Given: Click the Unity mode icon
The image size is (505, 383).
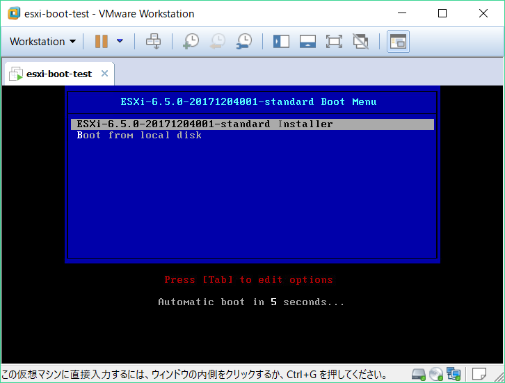Looking at the screenshot, I should point(360,42).
